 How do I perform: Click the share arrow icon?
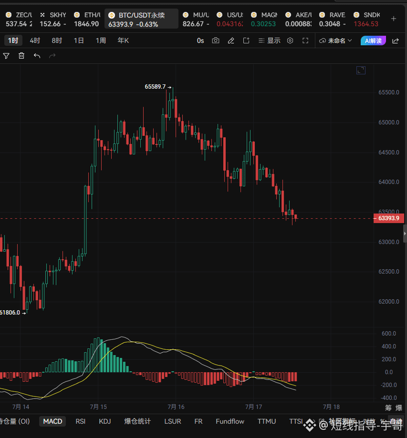pyautogui.click(x=395, y=41)
